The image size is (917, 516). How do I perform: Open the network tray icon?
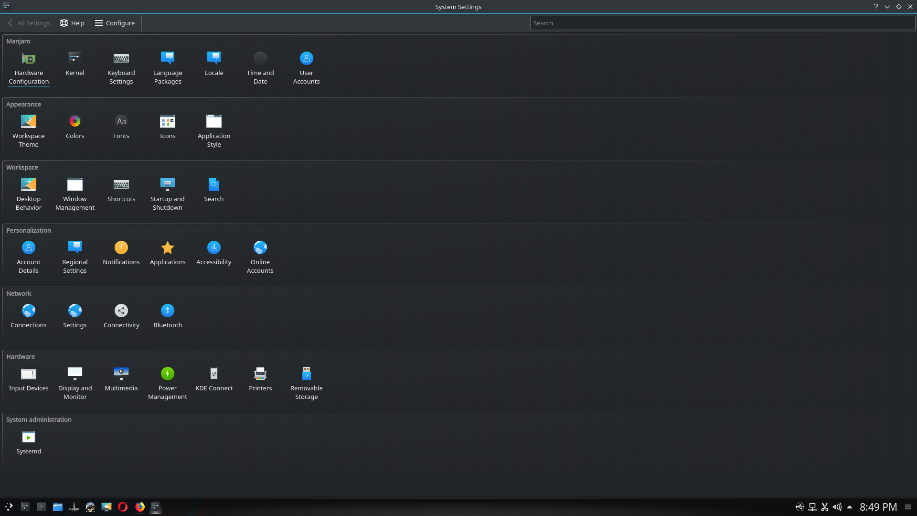[812, 507]
